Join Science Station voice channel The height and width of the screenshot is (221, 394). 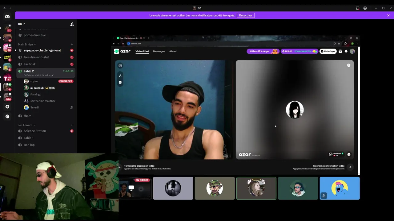(x=46, y=131)
